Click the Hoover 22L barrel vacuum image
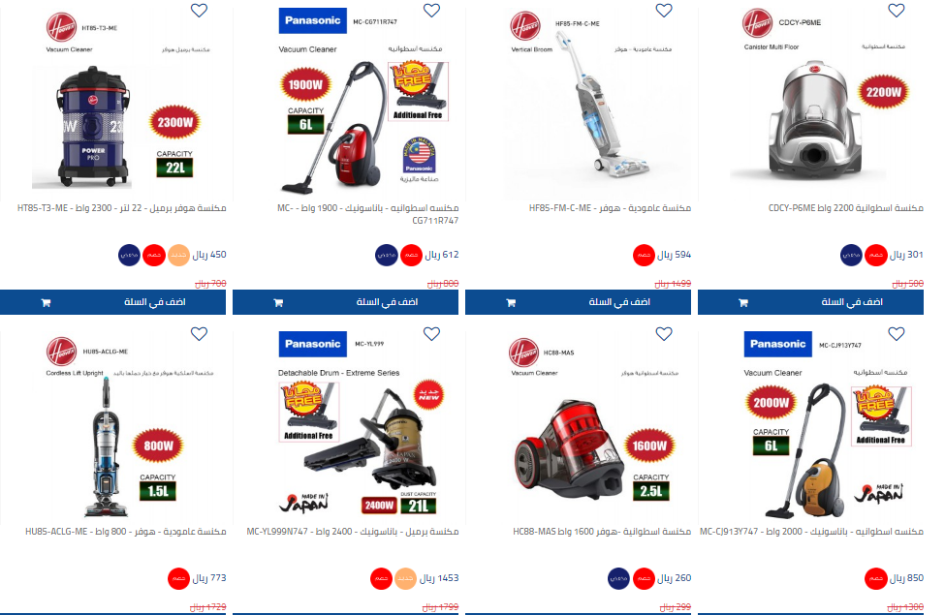Viewport: 945px width, 615px height. pyautogui.click(x=93, y=128)
